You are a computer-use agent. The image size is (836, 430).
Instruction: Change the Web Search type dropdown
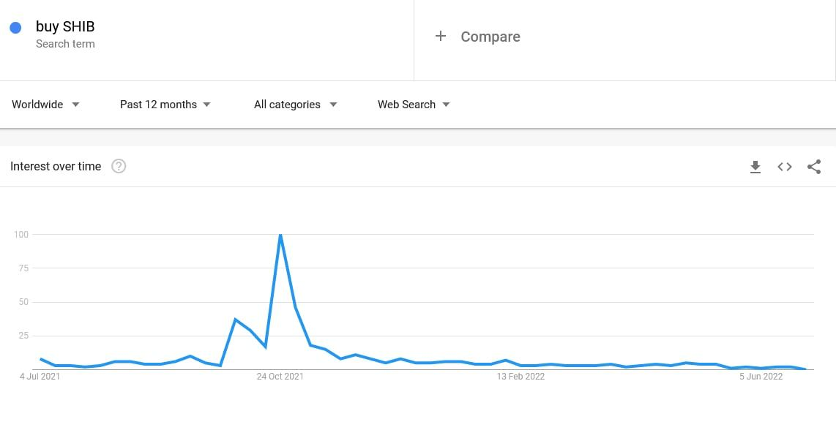(414, 105)
